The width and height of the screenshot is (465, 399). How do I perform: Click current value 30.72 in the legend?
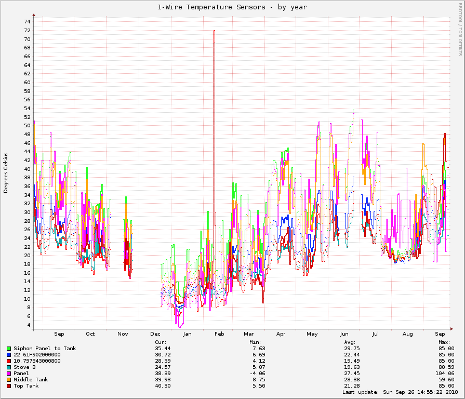pyautogui.click(x=163, y=355)
